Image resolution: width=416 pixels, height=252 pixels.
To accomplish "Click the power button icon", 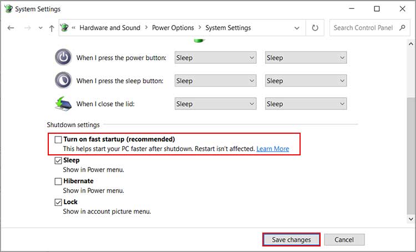I will click(63, 57).
